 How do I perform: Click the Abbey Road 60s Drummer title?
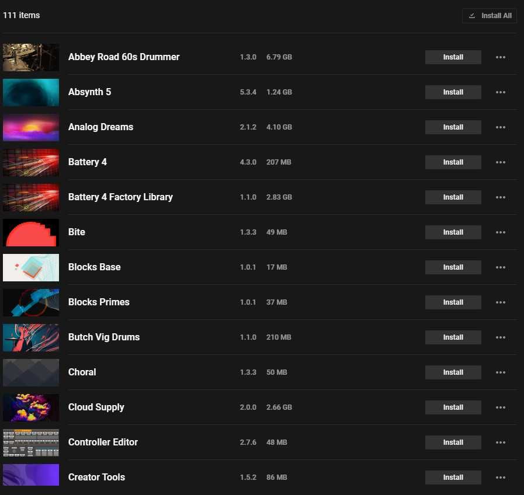pyautogui.click(x=124, y=57)
